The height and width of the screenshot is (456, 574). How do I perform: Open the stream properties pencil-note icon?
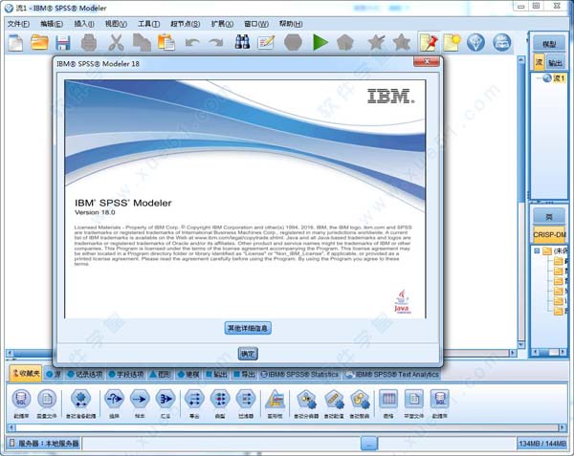(267, 43)
